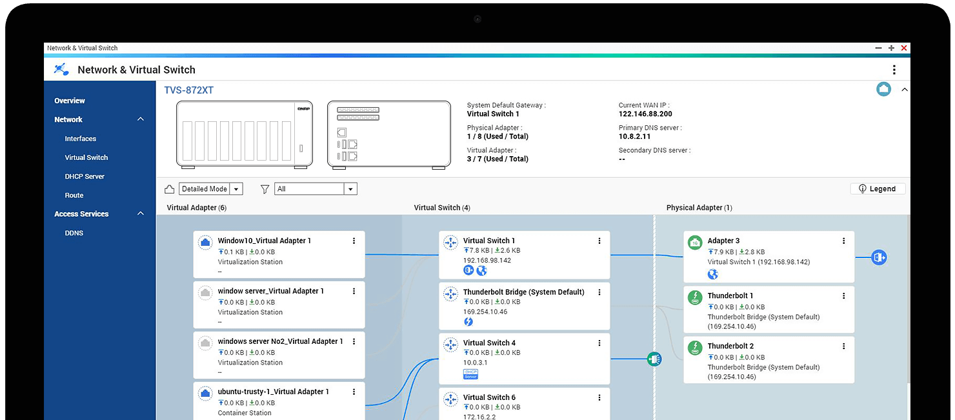Image resolution: width=955 pixels, height=420 pixels.
Task: Open the Detailed Mode dropdown
Action: pyautogui.click(x=210, y=189)
